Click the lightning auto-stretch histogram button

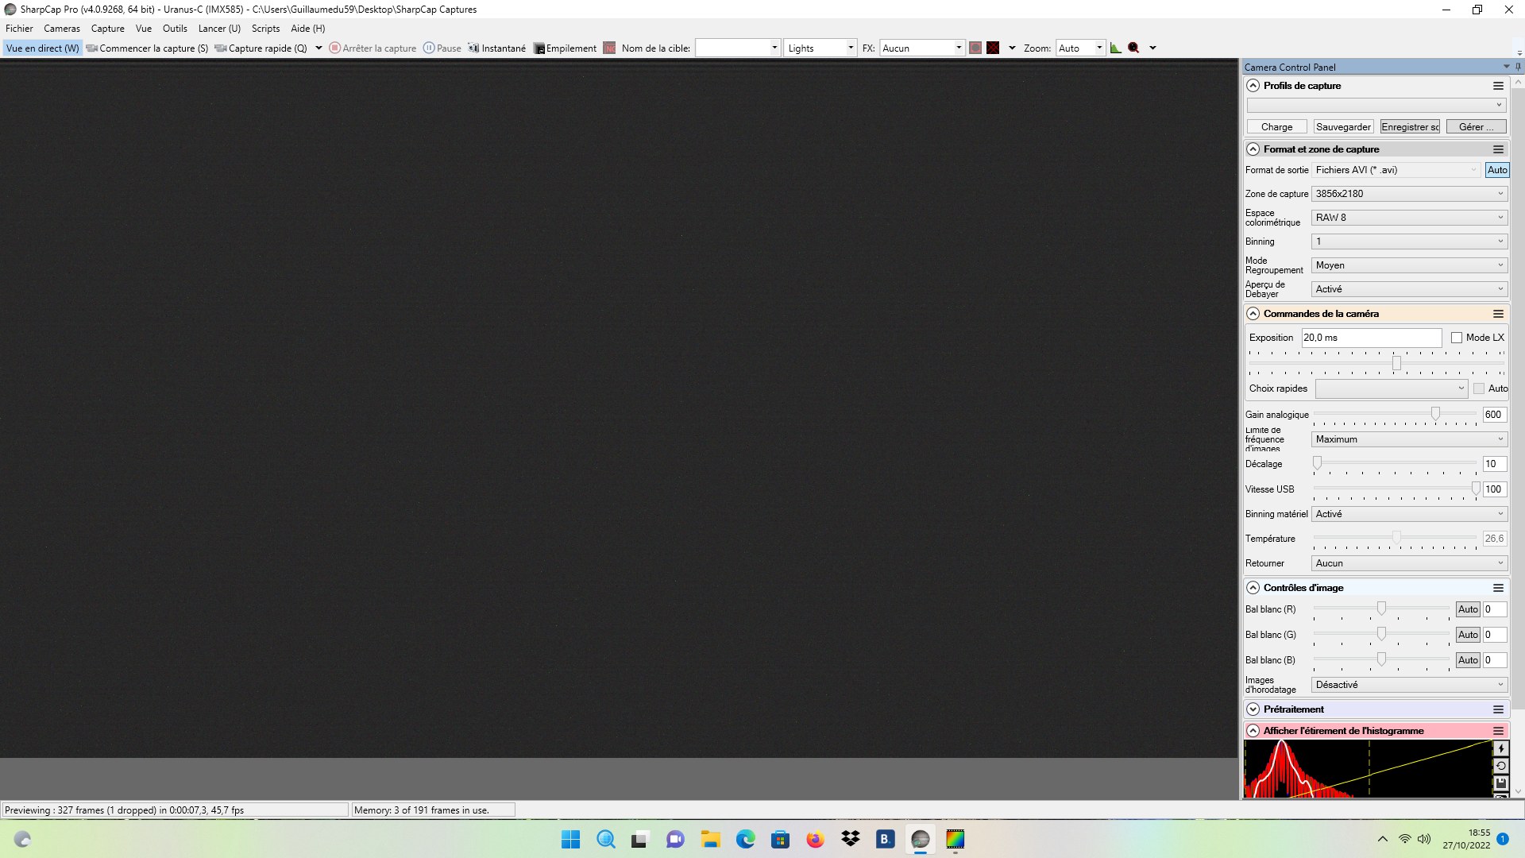pyautogui.click(x=1500, y=748)
